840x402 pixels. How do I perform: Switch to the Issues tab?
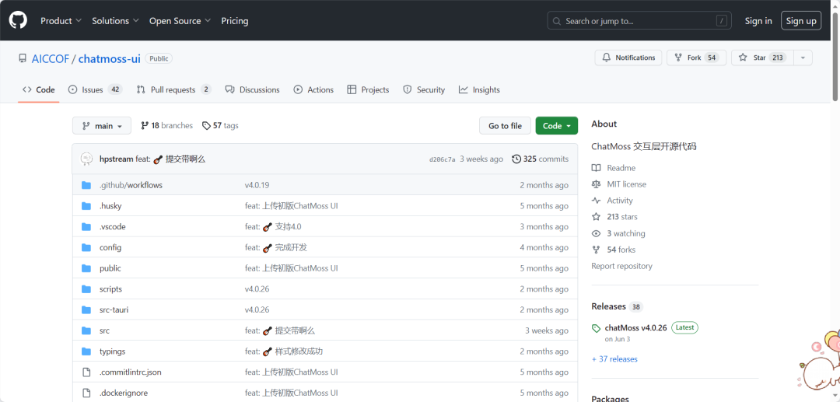(96, 90)
